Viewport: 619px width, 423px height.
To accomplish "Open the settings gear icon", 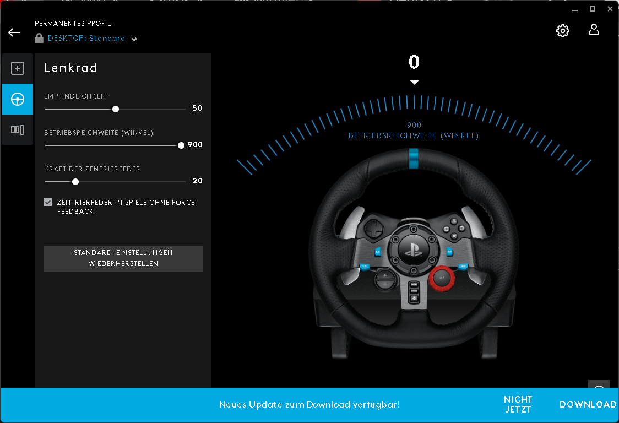I will pos(562,31).
